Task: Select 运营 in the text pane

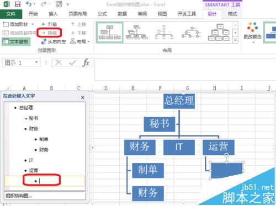Action: [x=33, y=170]
